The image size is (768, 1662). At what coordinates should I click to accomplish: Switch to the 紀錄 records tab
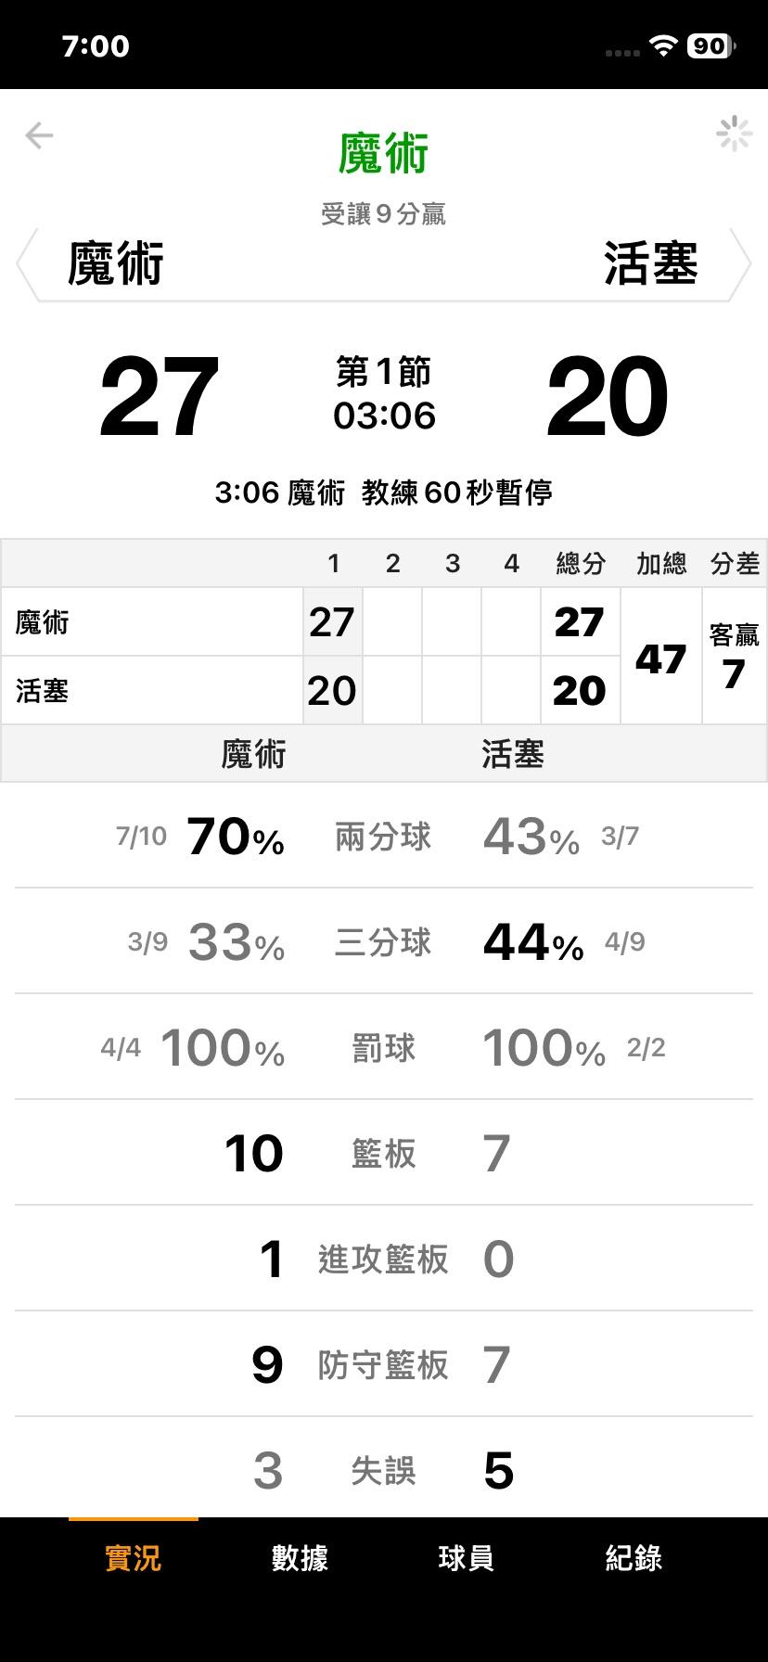(634, 1557)
